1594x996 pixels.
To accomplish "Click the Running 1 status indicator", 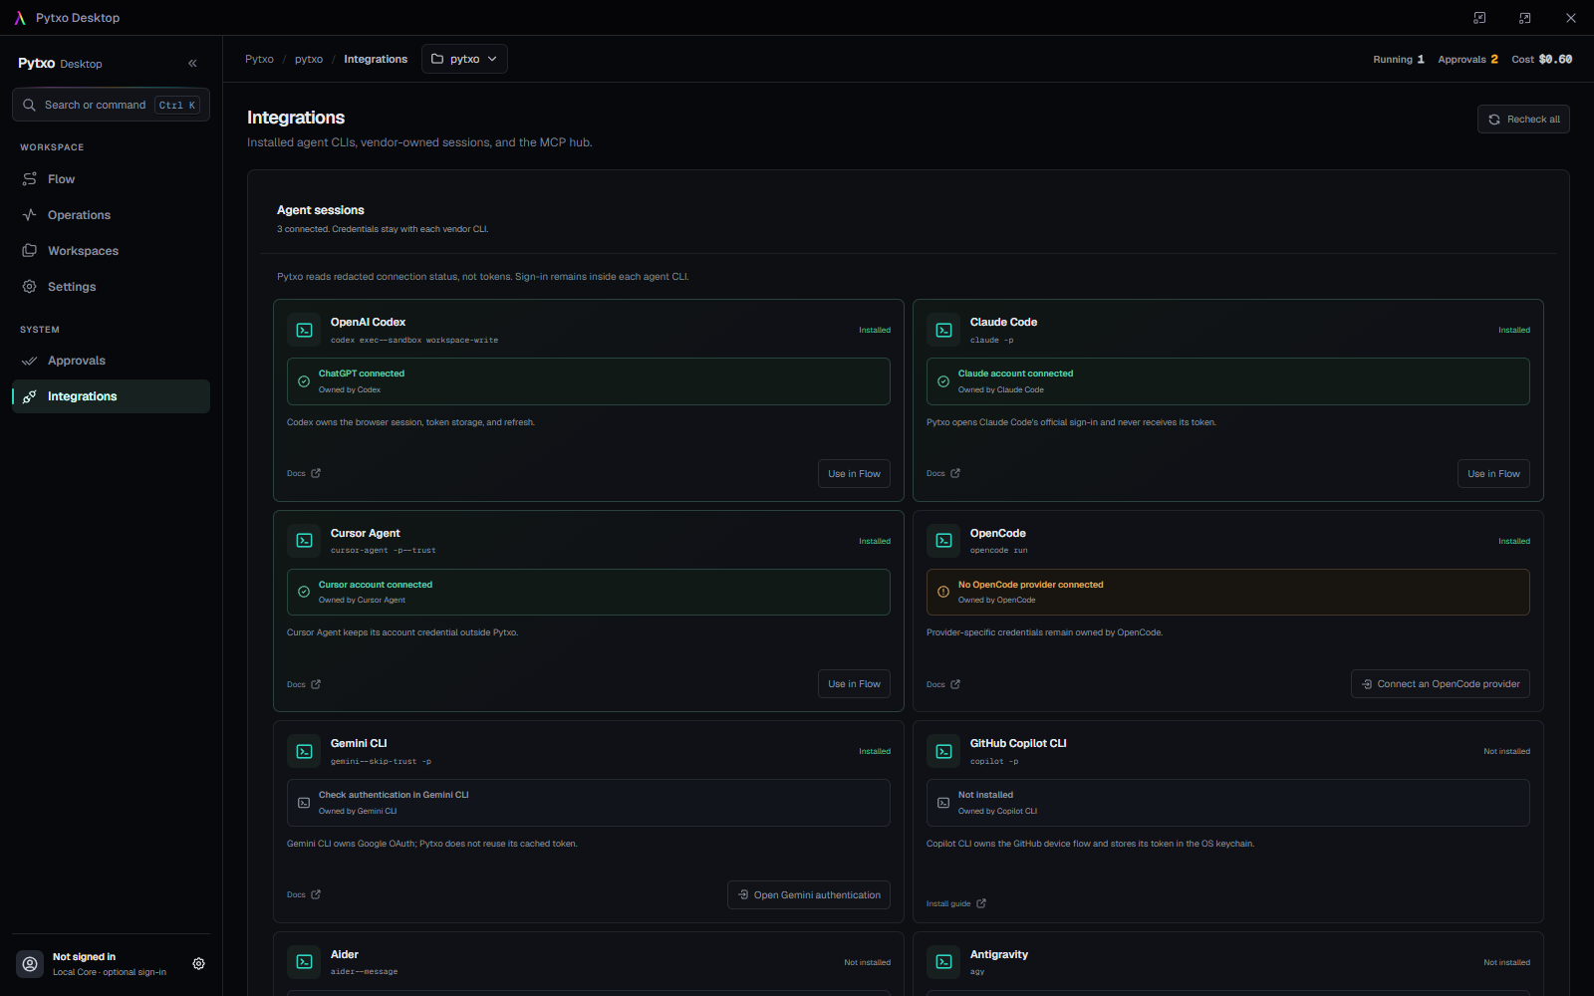I will click(1399, 60).
